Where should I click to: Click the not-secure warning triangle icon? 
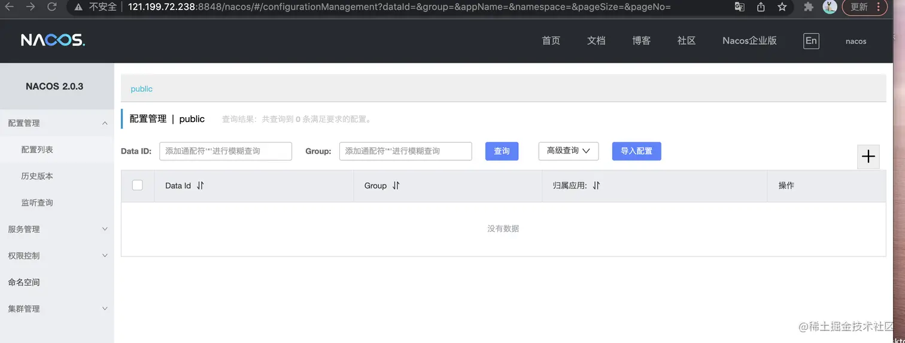pos(78,7)
